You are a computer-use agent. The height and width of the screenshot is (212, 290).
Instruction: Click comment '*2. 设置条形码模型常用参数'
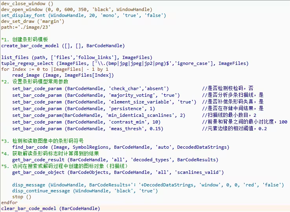[35, 81]
